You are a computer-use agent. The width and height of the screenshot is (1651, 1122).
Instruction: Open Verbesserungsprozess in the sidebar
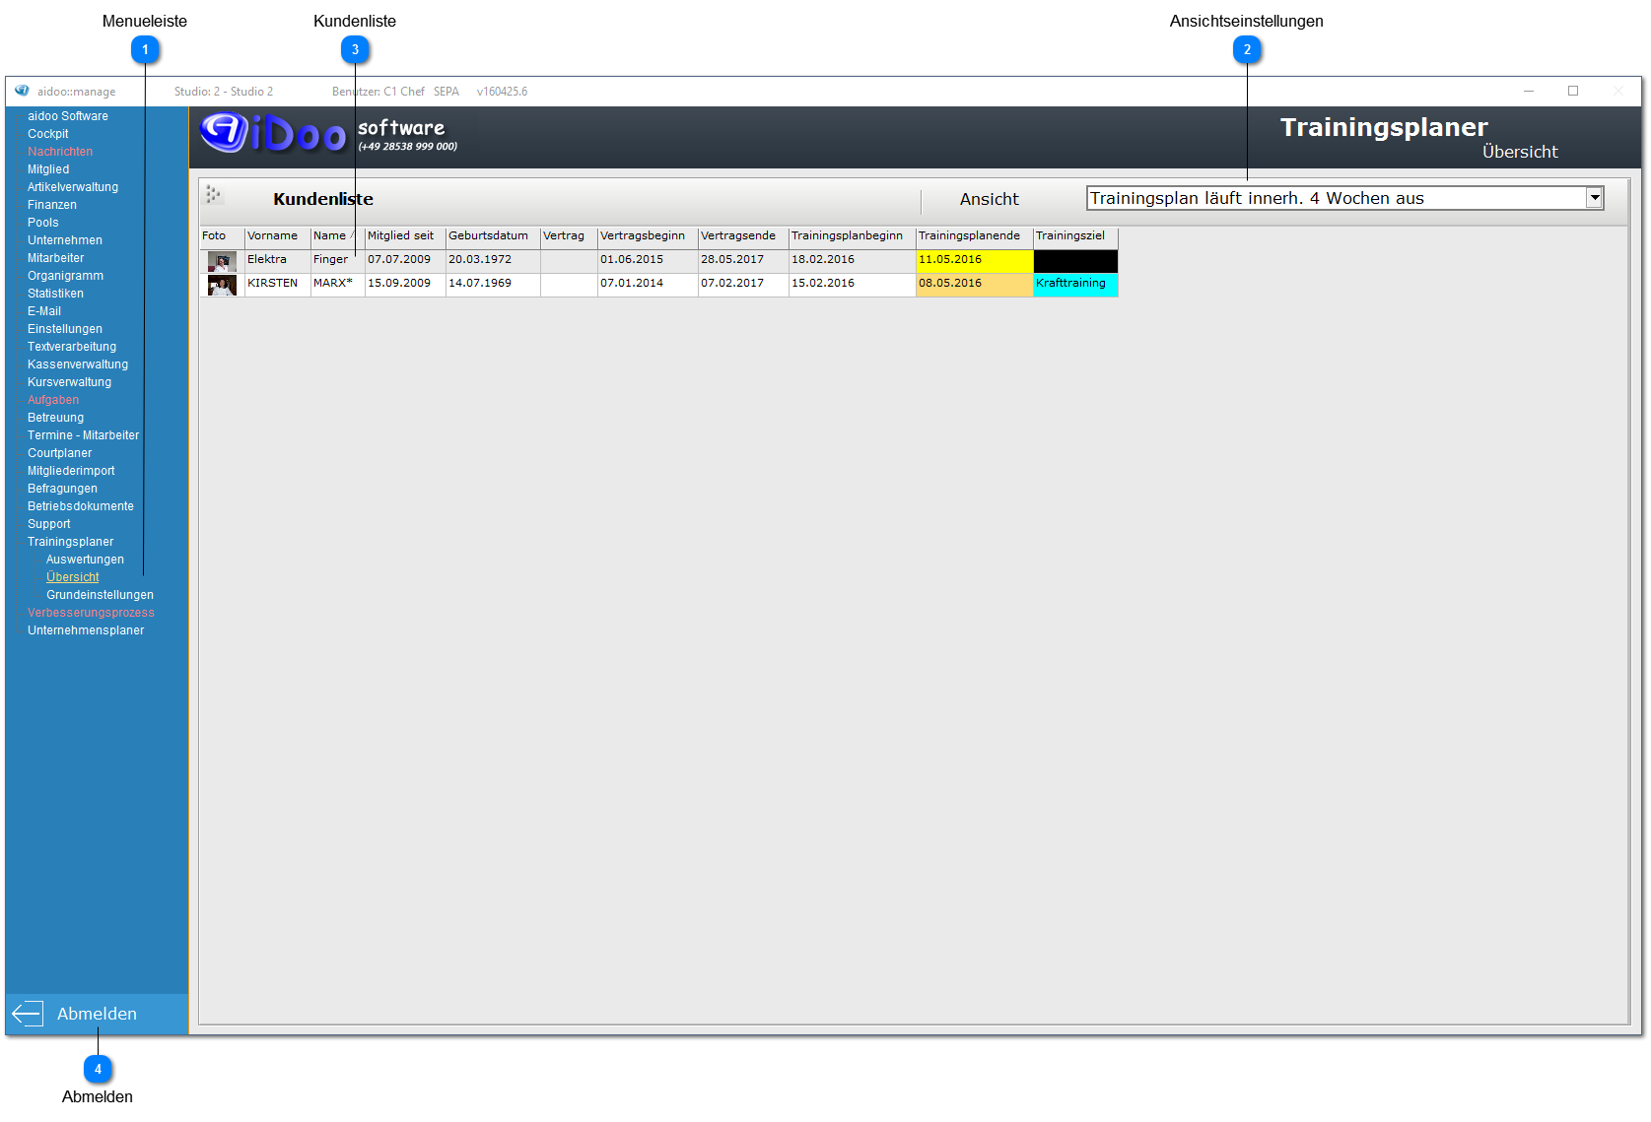pyautogui.click(x=92, y=613)
